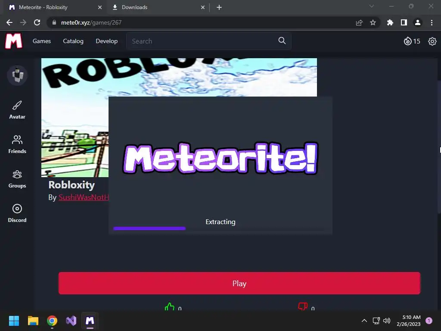
Task: Click the red thumbs-down dislike icon
Action: pyautogui.click(x=303, y=306)
